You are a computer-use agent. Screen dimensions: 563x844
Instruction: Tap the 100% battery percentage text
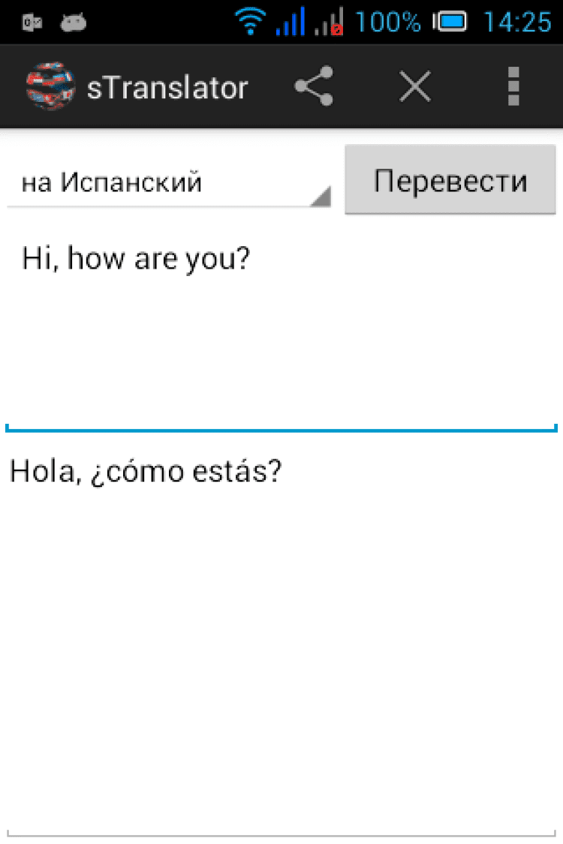tap(388, 23)
